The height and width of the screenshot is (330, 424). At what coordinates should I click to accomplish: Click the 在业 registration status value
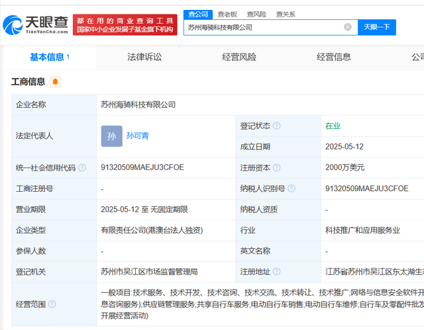coord(333,126)
